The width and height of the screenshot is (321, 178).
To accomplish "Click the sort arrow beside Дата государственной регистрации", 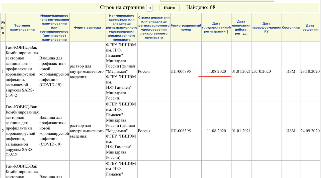I will coord(227,31).
